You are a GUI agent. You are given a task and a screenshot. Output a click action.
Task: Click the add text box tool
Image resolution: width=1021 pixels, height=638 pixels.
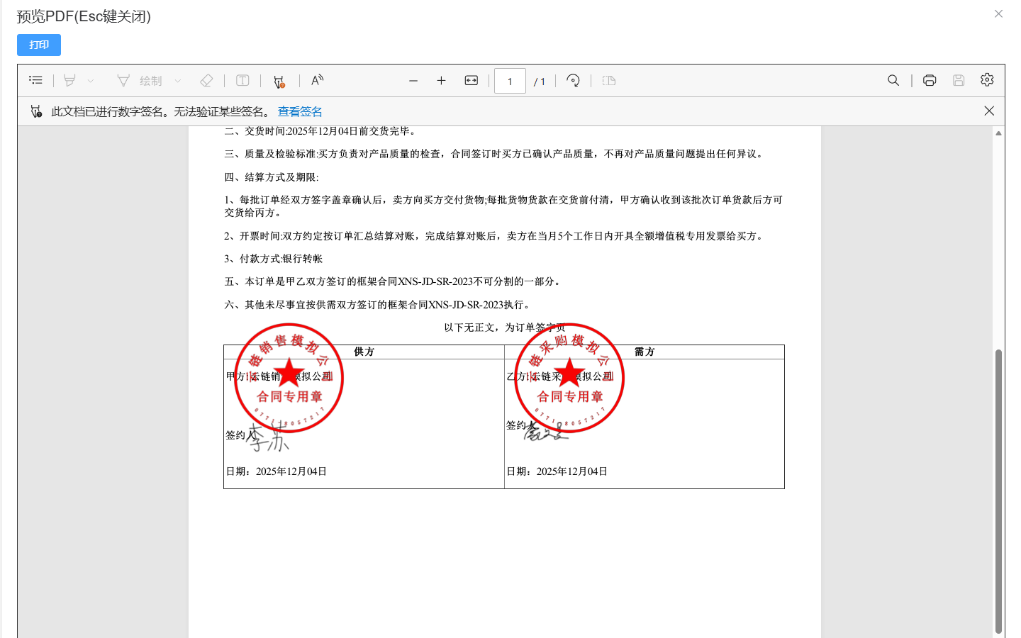[x=242, y=81]
